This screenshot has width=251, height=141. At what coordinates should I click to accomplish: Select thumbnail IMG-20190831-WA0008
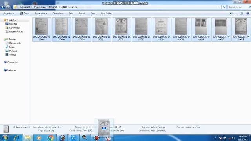(42, 29)
